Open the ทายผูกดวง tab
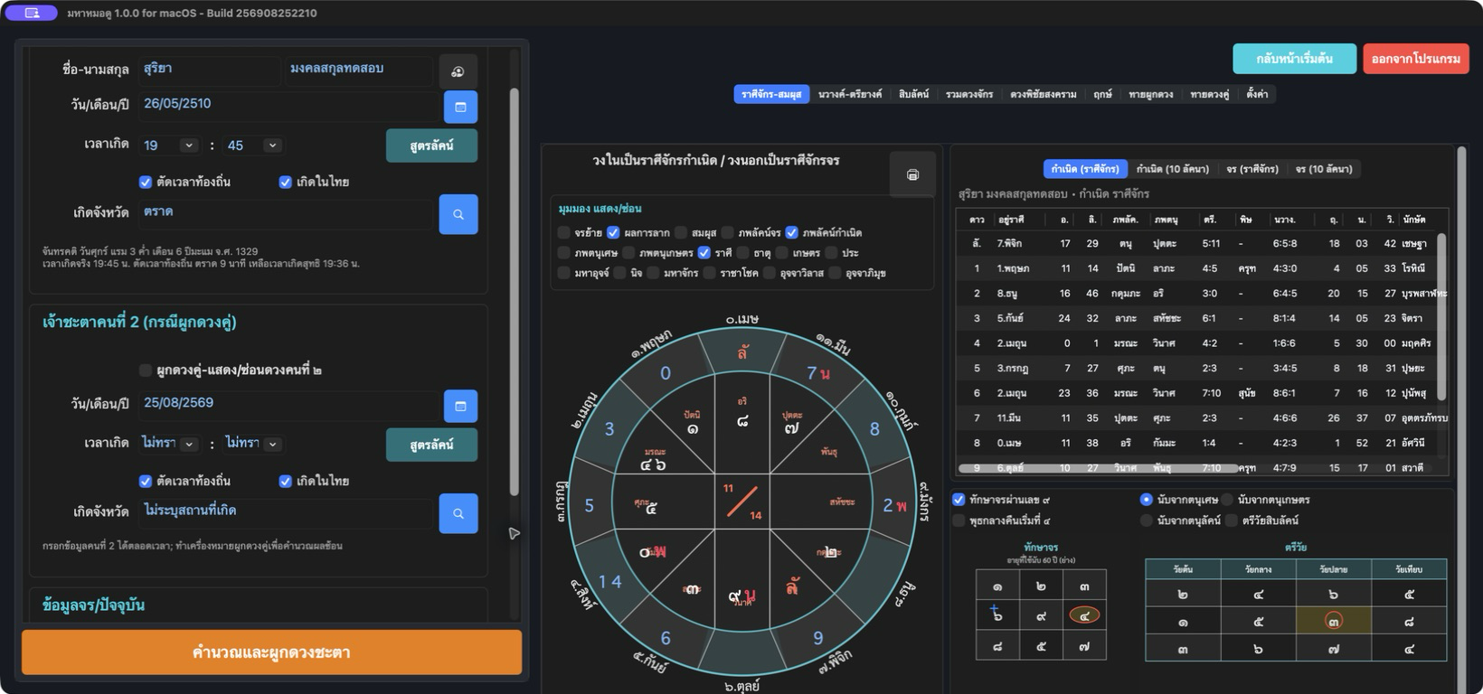The image size is (1483, 694). coord(1151,94)
